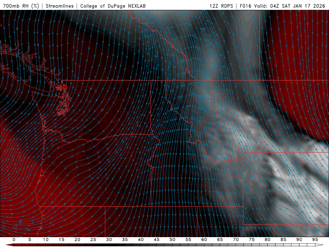Click the '5' value on color scale
This screenshot has height=247, width=329.
[30, 240]
